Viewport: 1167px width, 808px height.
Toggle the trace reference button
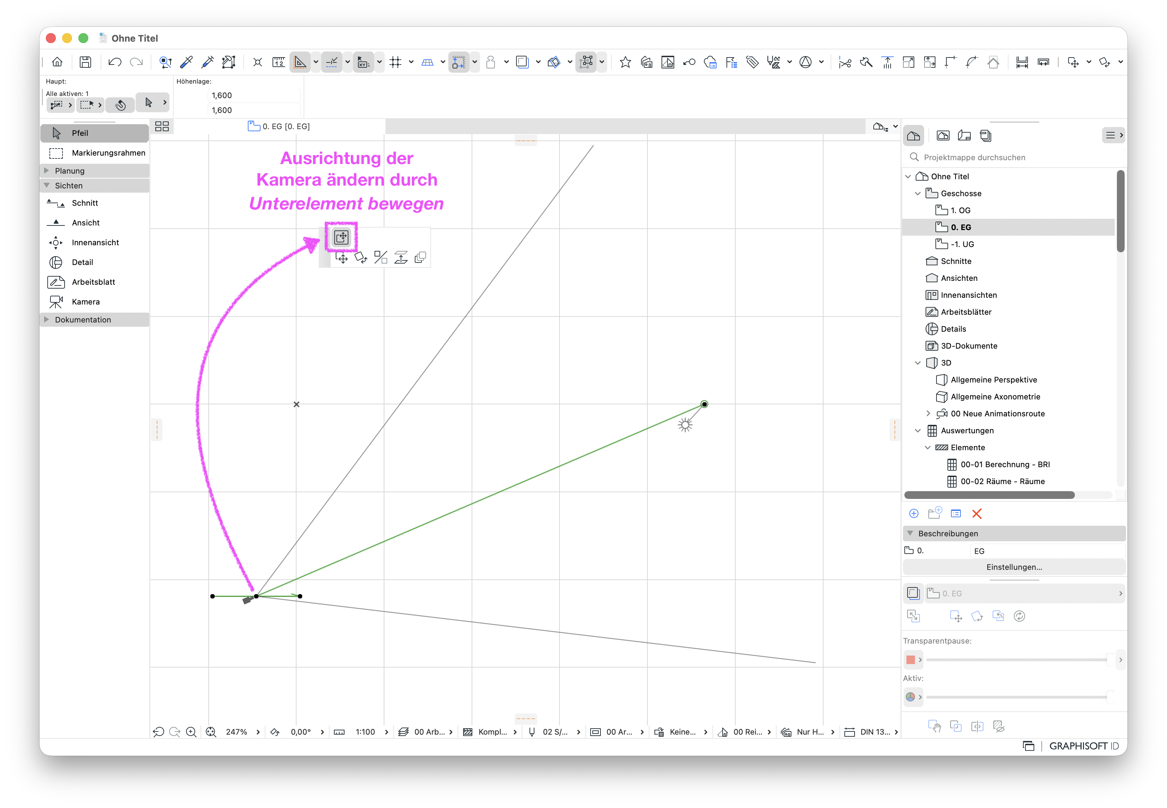[522, 62]
